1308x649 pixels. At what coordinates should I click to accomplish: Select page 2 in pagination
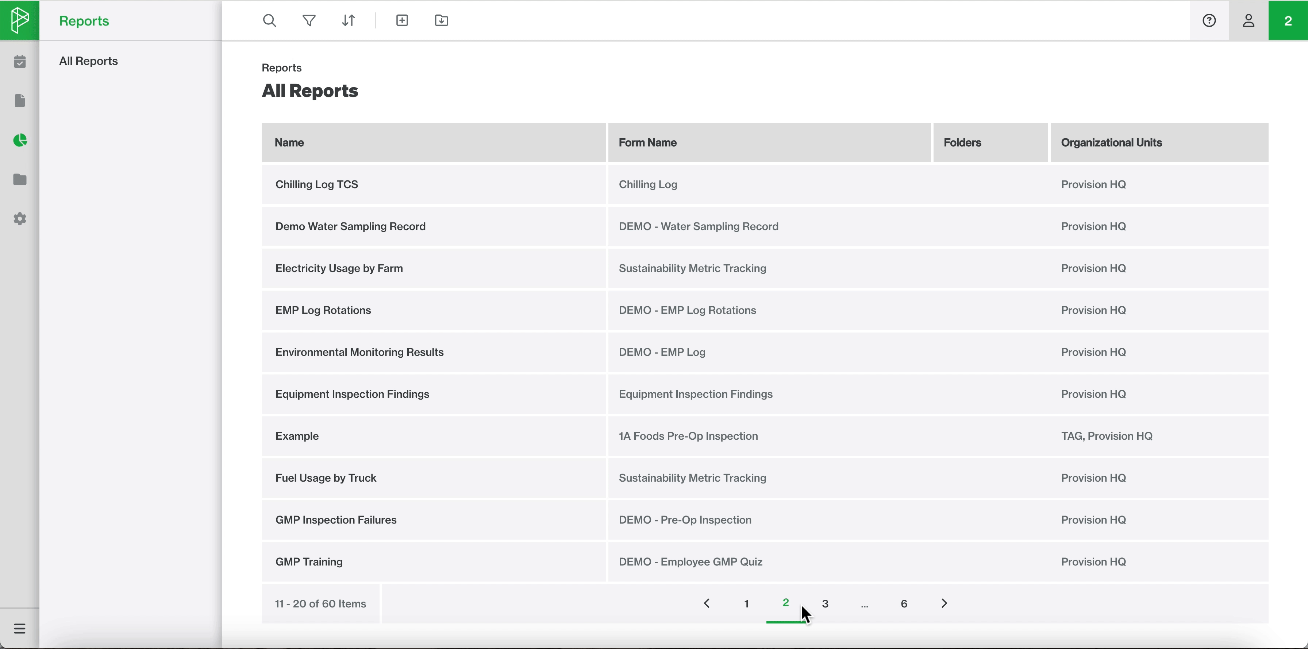pyautogui.click(x=785, y=603)
